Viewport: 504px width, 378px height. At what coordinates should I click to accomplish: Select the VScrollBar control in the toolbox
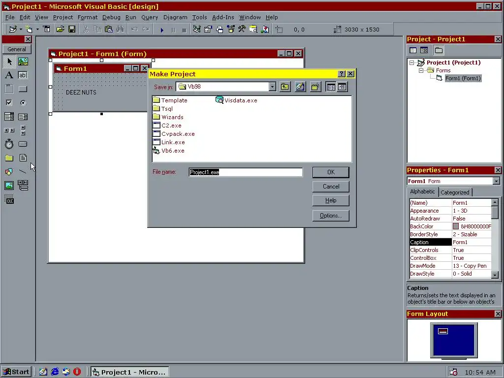(23, 130)
